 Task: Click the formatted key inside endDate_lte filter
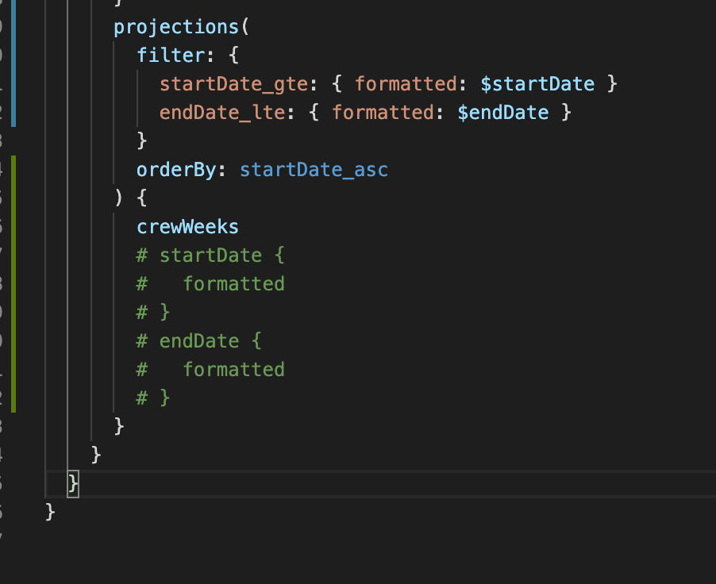(384, 112)
